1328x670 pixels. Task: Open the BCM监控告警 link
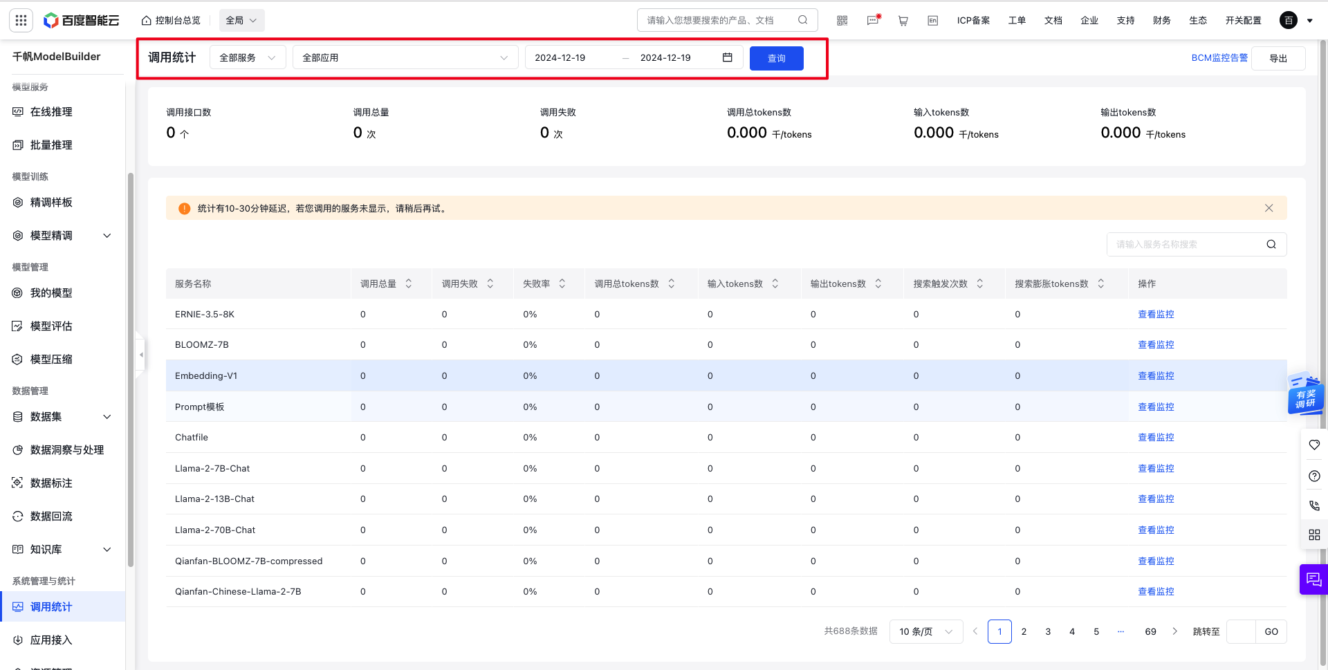[1219, 57]
